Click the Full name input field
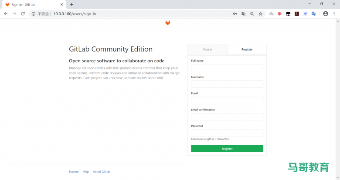The height and width of the screenshot is (180, 340). click(227, 68)
